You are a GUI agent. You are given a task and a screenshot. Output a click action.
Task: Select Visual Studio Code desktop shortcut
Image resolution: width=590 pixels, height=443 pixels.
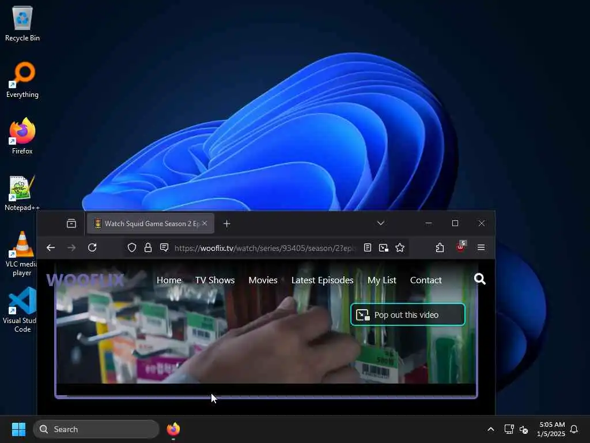point(21,310)
